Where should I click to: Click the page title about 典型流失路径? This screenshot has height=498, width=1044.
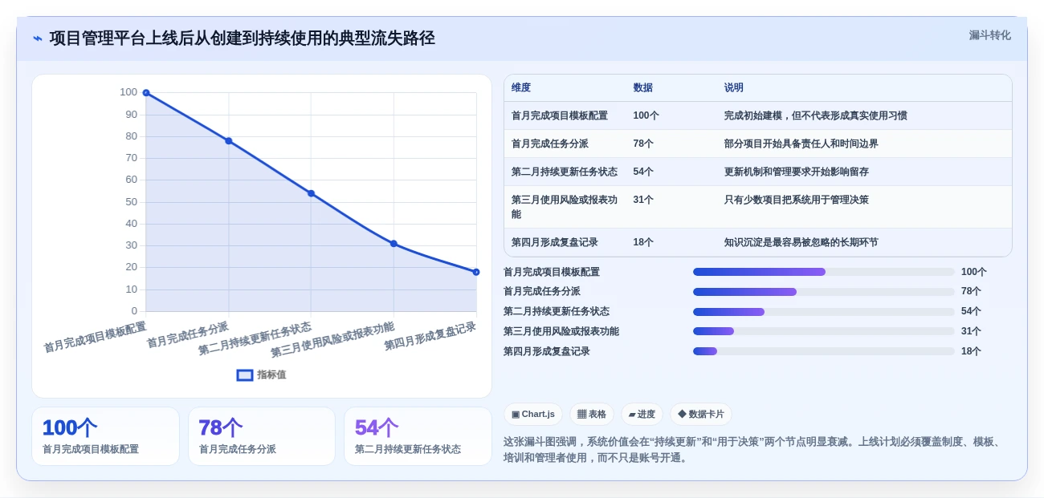[x=242, y=38]
